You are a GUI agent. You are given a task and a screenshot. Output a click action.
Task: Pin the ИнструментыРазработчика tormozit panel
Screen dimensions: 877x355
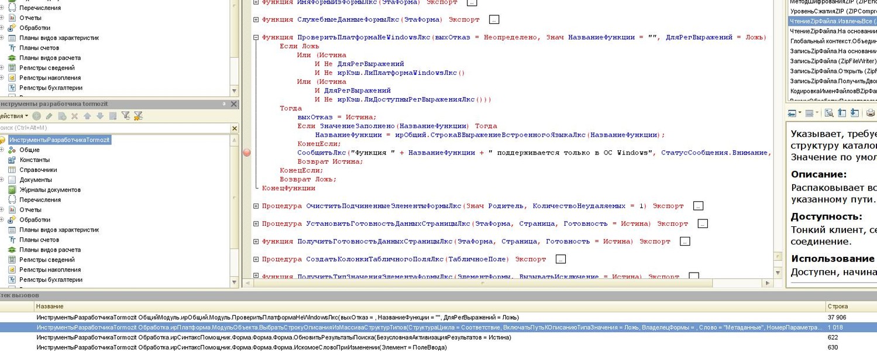(224, 104)
